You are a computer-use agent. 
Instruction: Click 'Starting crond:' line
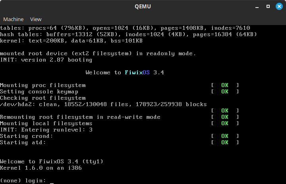(27, 136)
